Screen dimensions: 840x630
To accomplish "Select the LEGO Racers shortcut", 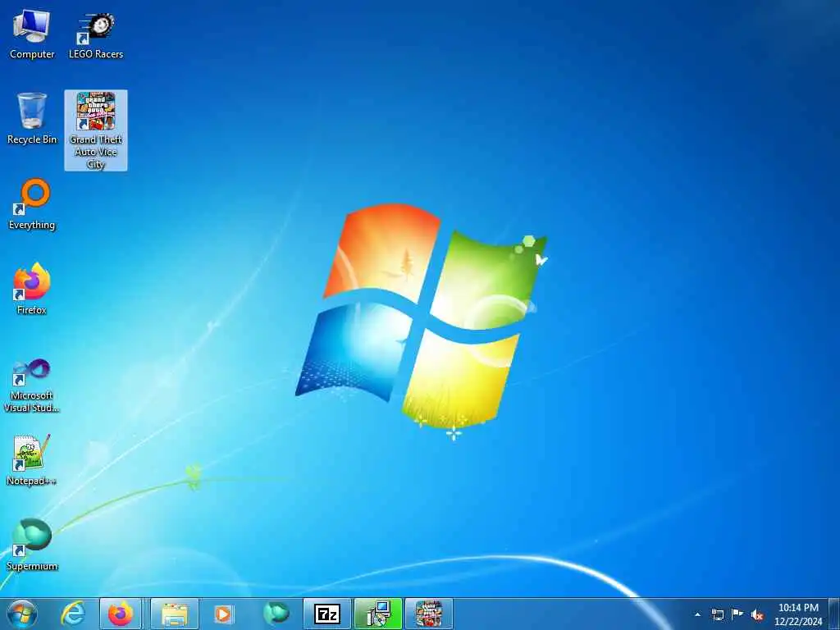I will coord(96,34).
